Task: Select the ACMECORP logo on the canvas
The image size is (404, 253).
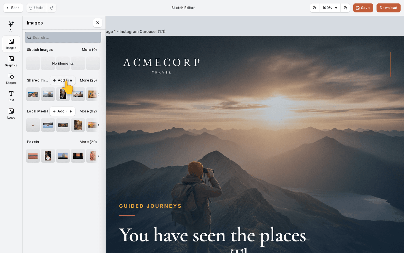Action: point(161,66)
